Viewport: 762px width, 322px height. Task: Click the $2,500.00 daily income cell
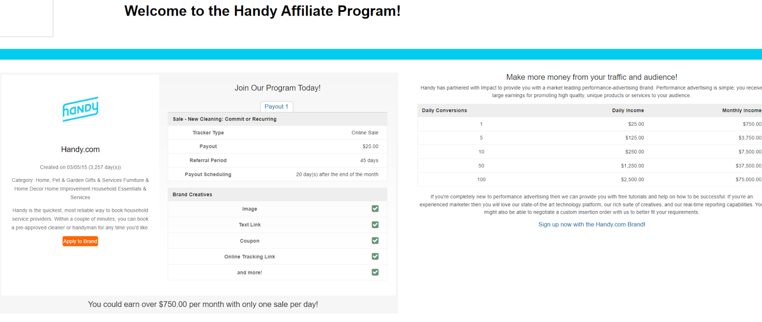point(632,180)
